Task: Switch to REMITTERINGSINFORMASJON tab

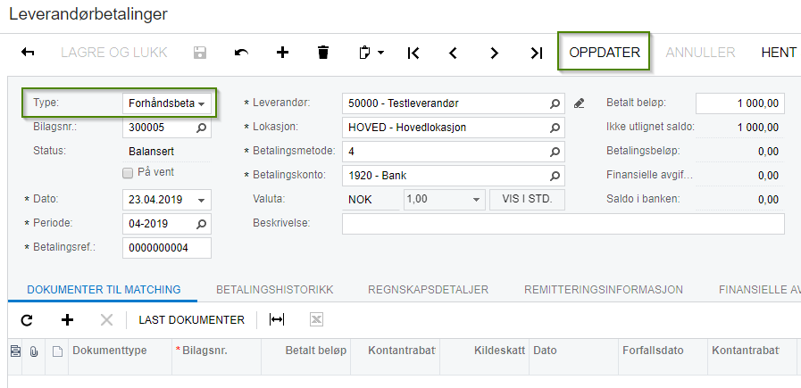Action: pos(604,290)
